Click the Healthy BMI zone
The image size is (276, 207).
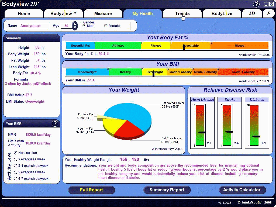[x=125, y=72]
